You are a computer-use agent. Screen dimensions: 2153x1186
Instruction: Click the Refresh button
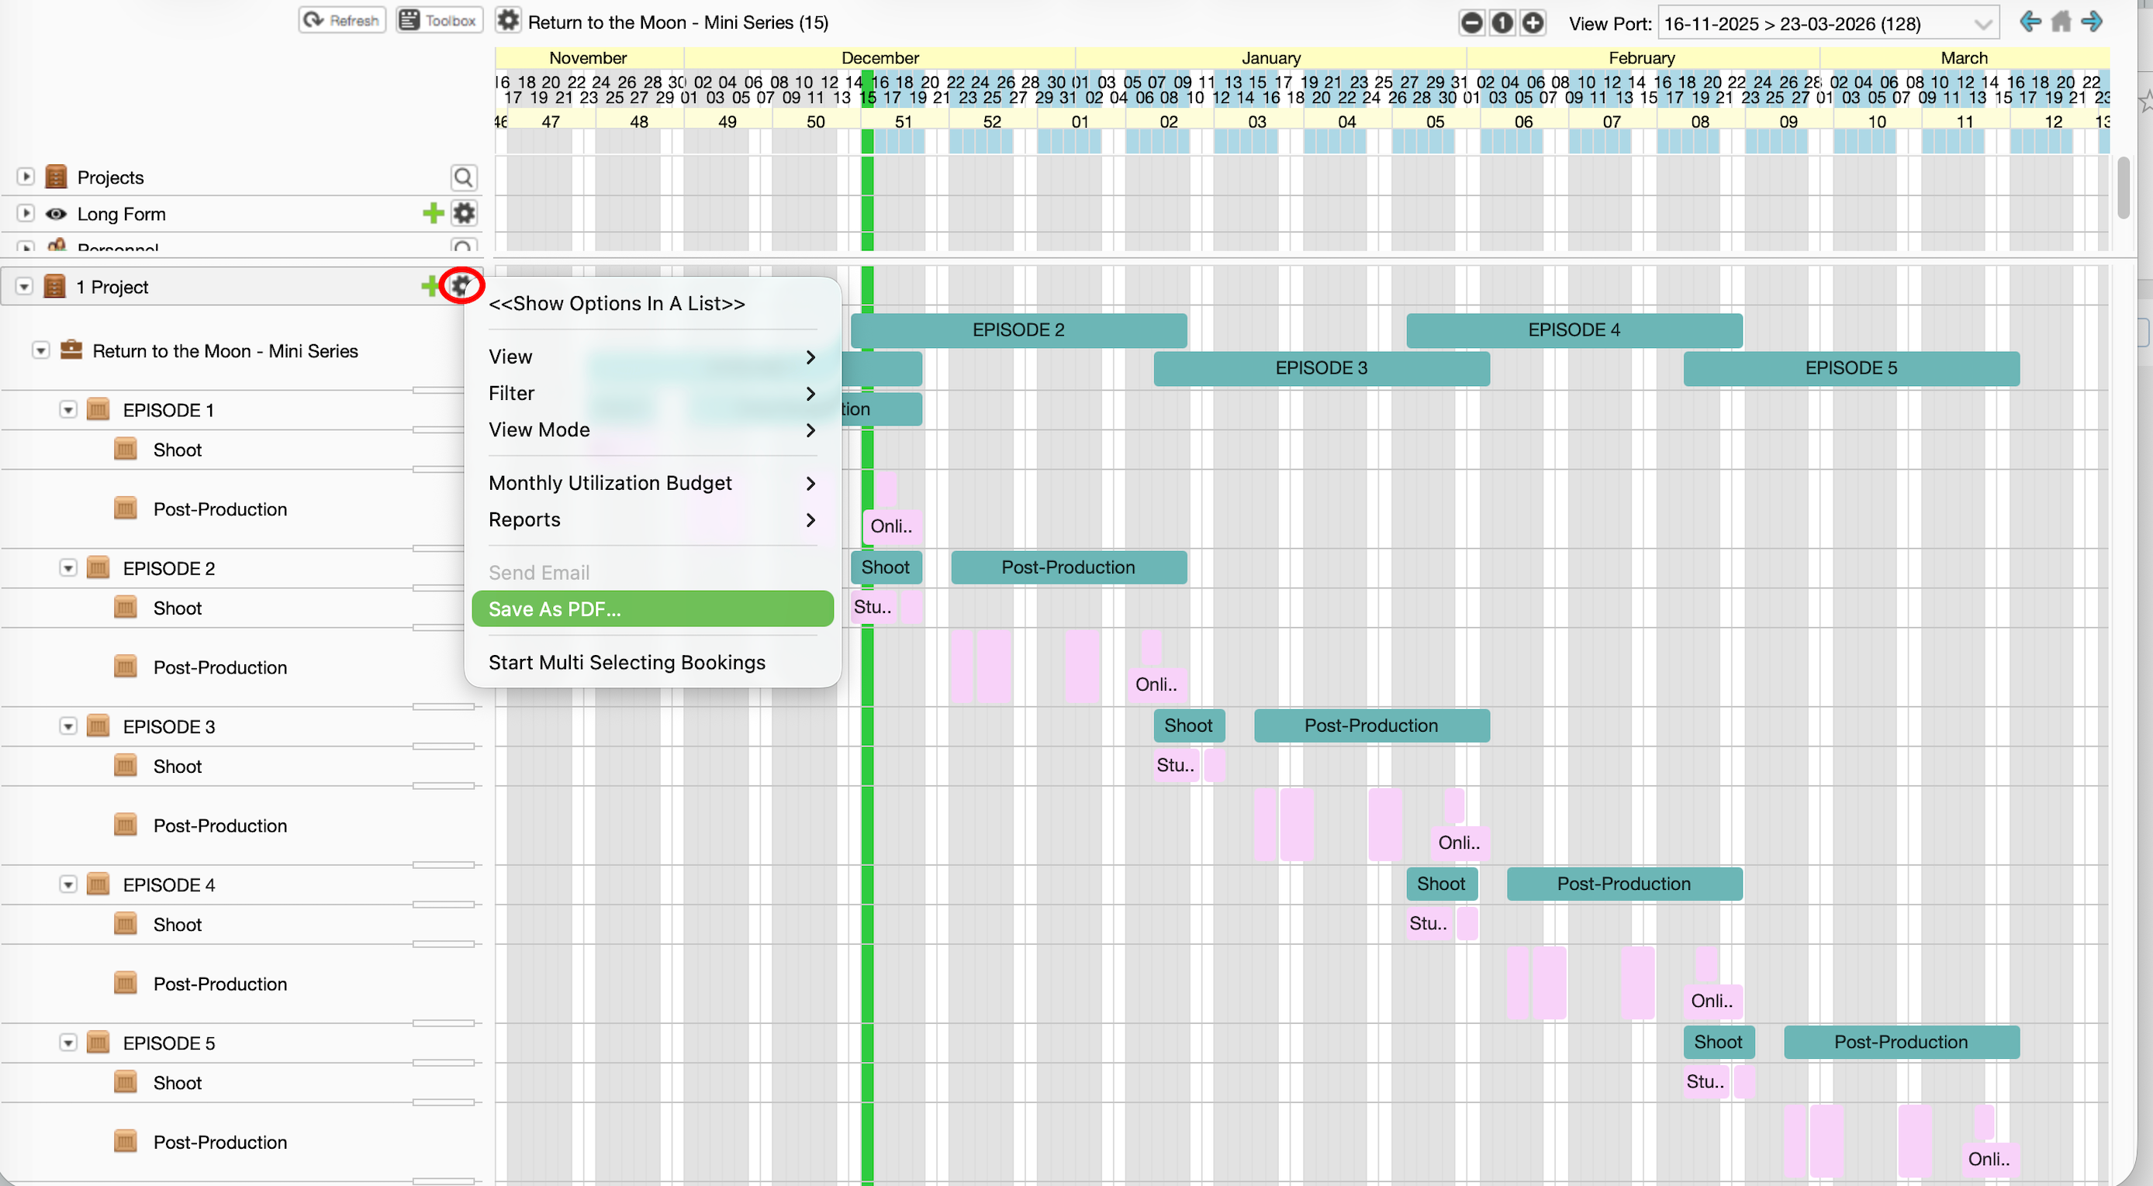click(341, 20)
